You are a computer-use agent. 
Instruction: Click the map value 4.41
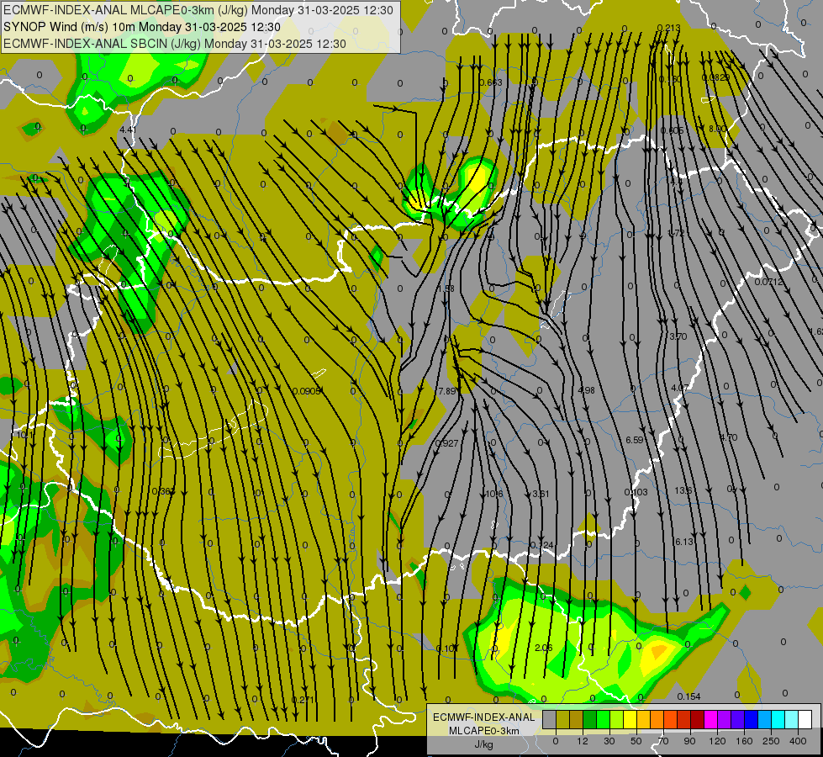[x=128, y=130]
